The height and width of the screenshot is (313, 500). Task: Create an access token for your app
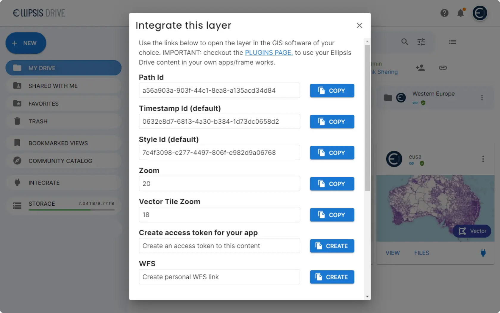pyautogui.click(x=332, y=246)
